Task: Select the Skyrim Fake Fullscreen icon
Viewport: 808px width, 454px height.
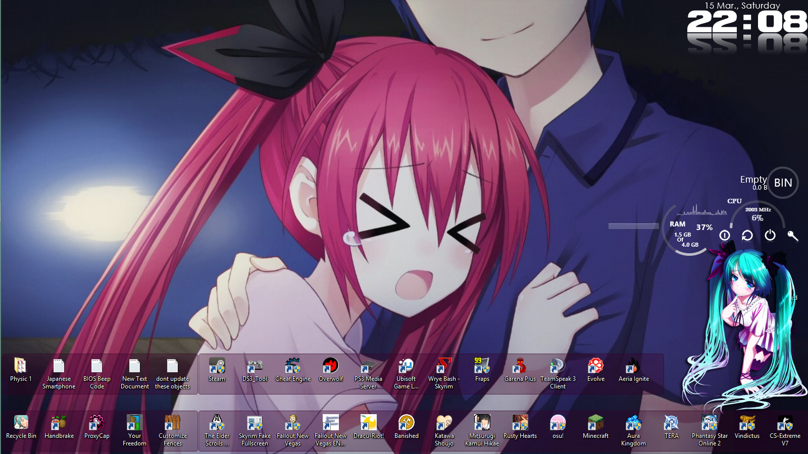Action: pos(255,430)
